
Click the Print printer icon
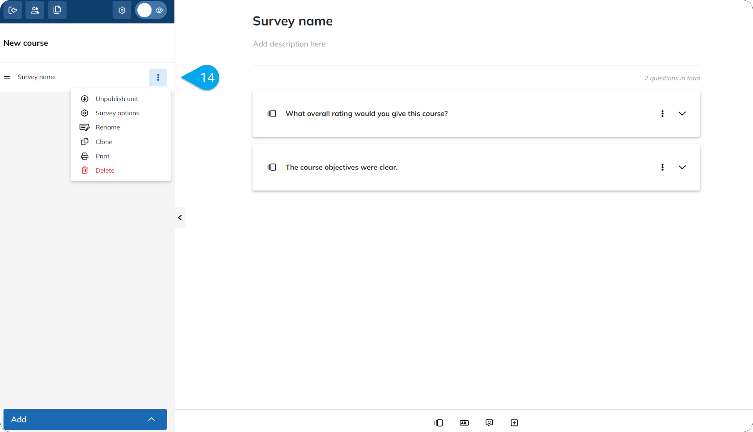(x=85, y=156)
